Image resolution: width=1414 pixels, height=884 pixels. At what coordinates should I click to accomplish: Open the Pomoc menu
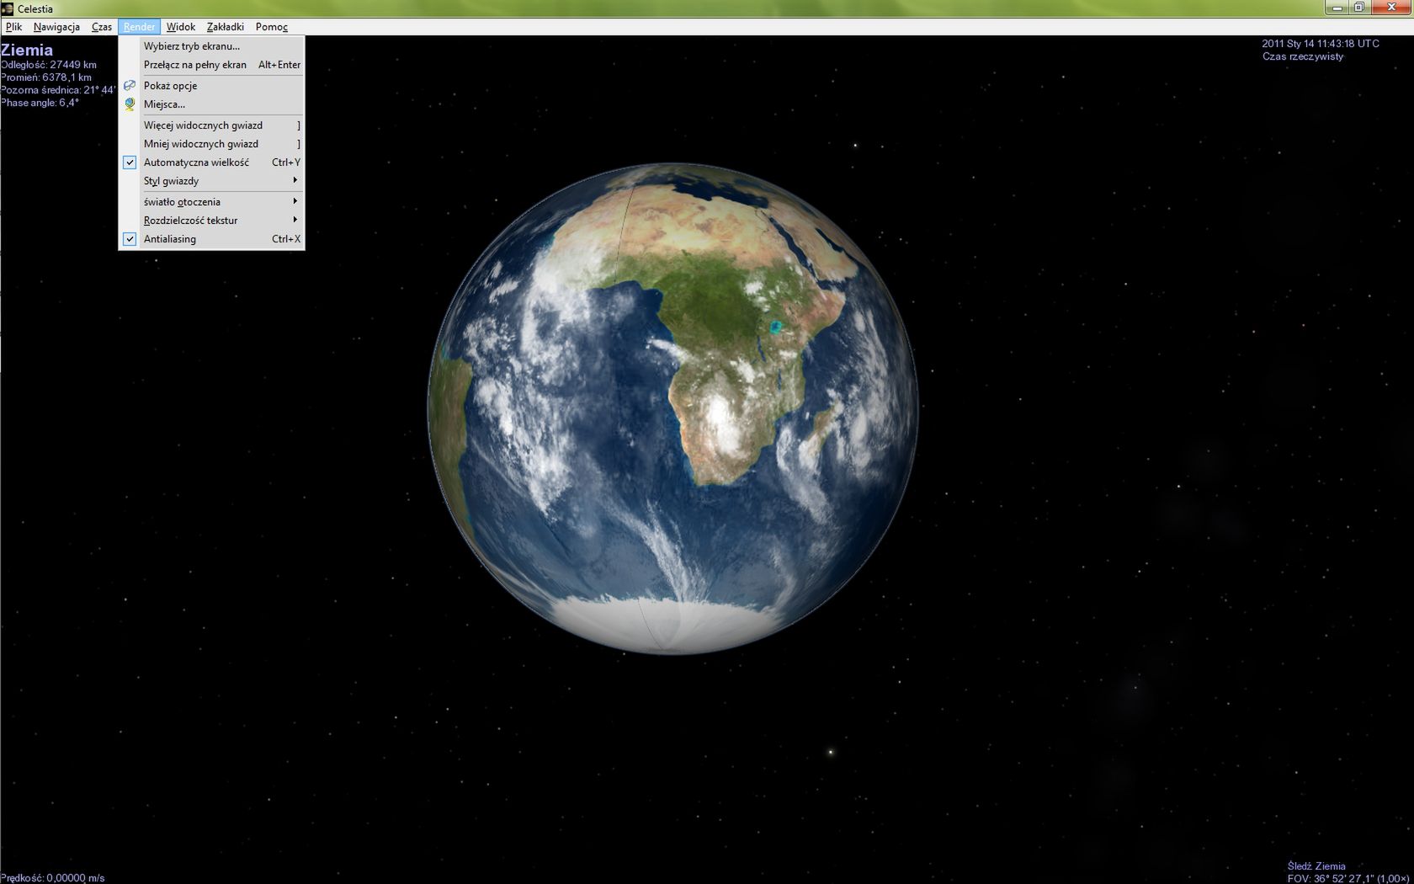tap(271, 27)
